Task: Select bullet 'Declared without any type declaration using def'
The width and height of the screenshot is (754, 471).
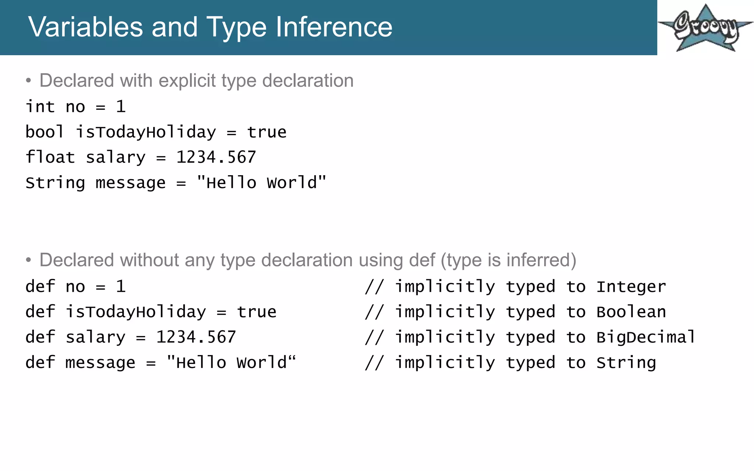Action: tap(308, 260)
